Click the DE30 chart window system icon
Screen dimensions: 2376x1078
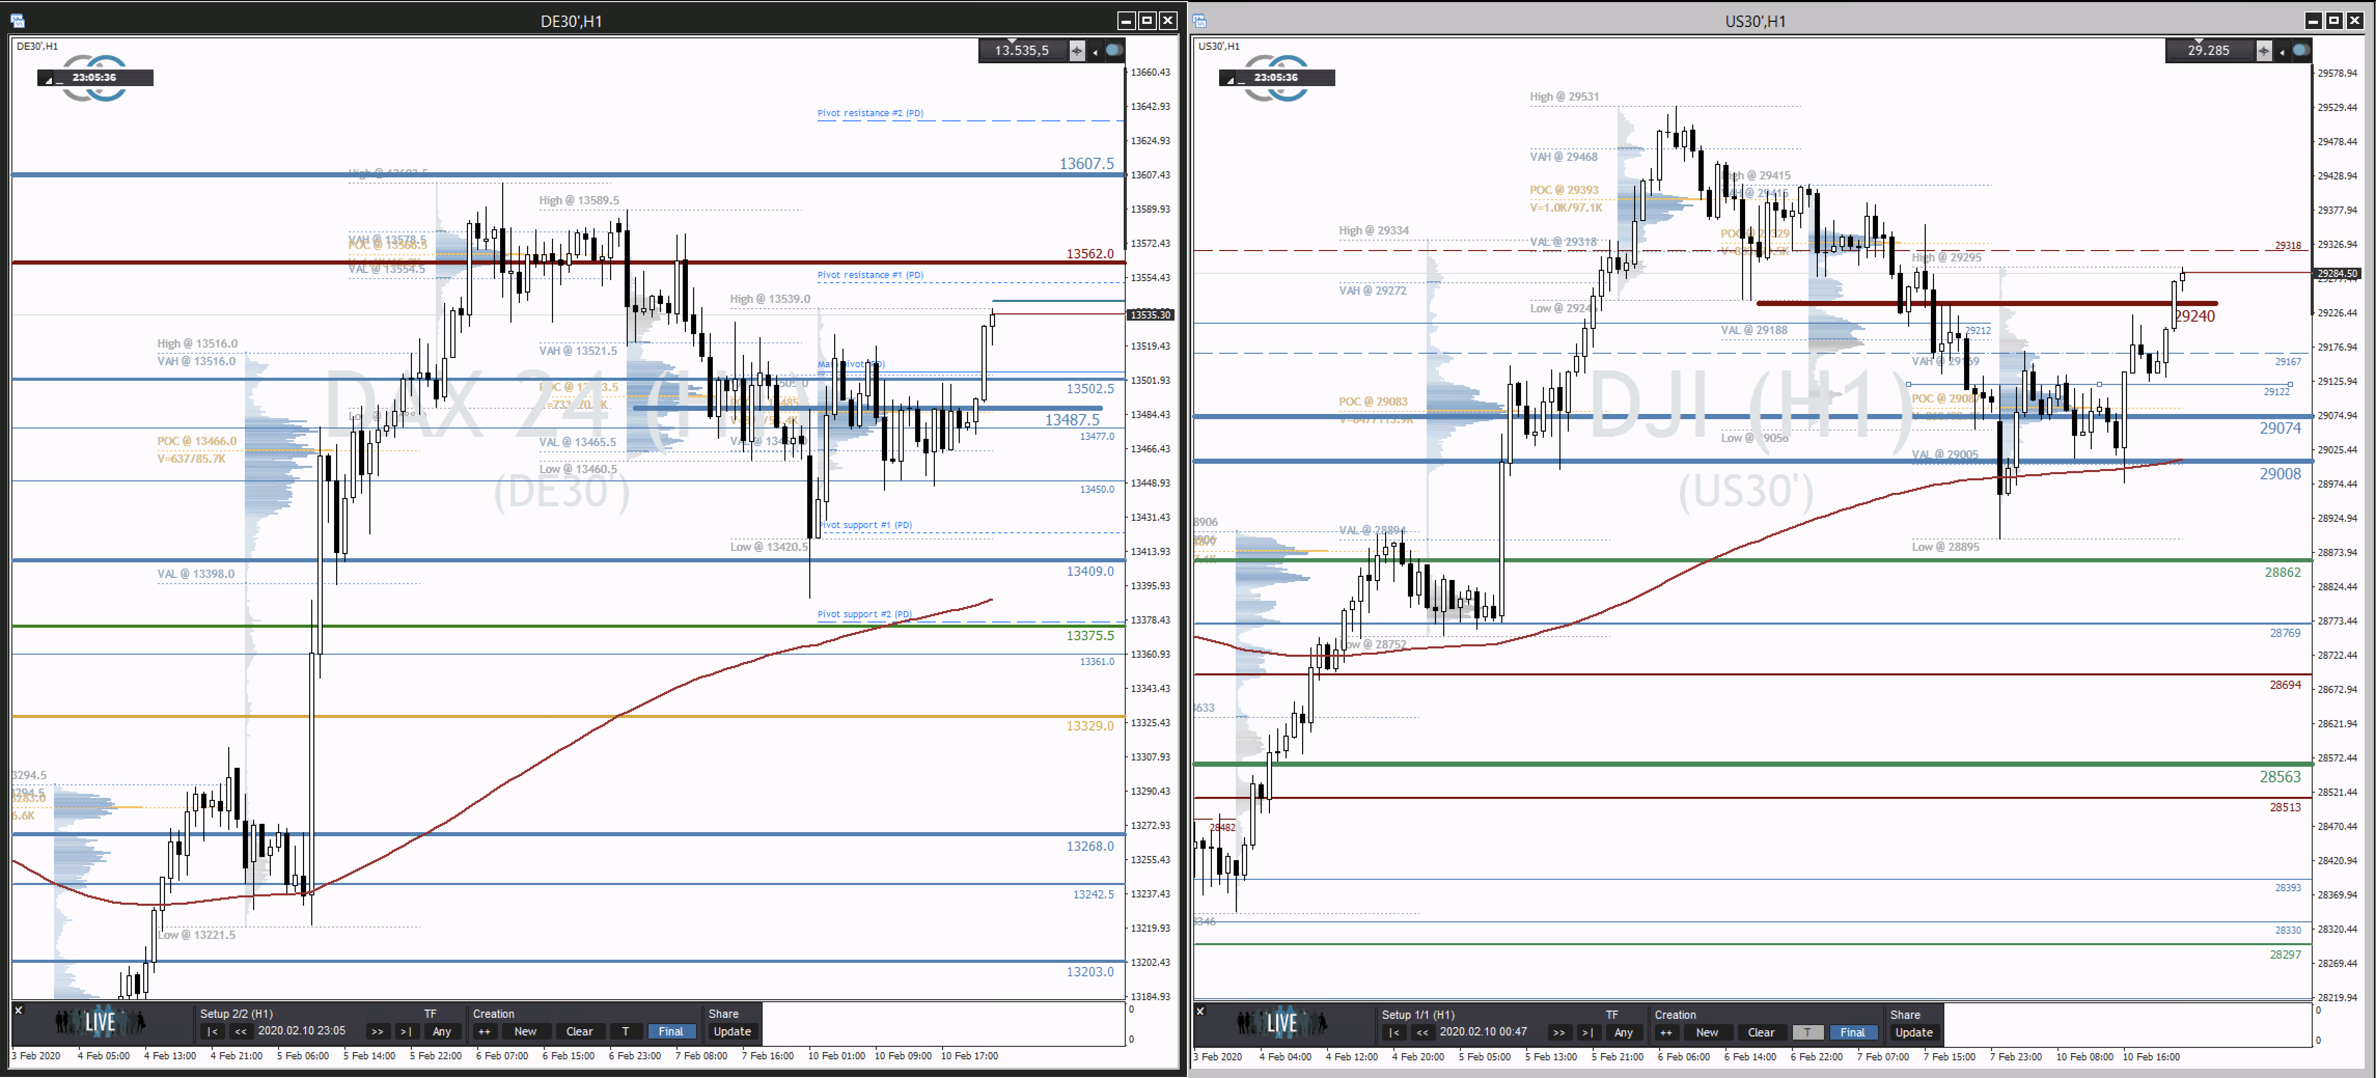(x=19, y=20)
